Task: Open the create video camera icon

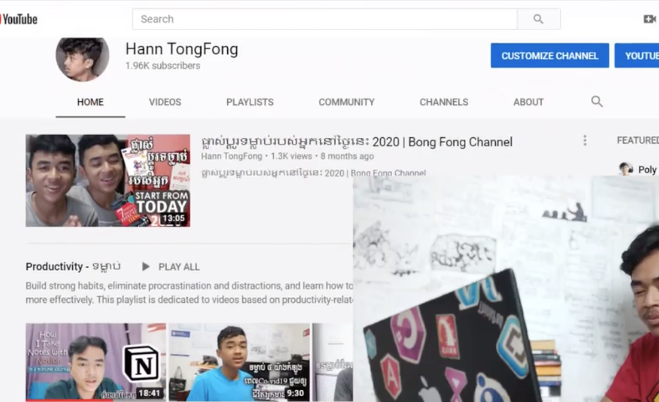Action: [x=650, y=19]
